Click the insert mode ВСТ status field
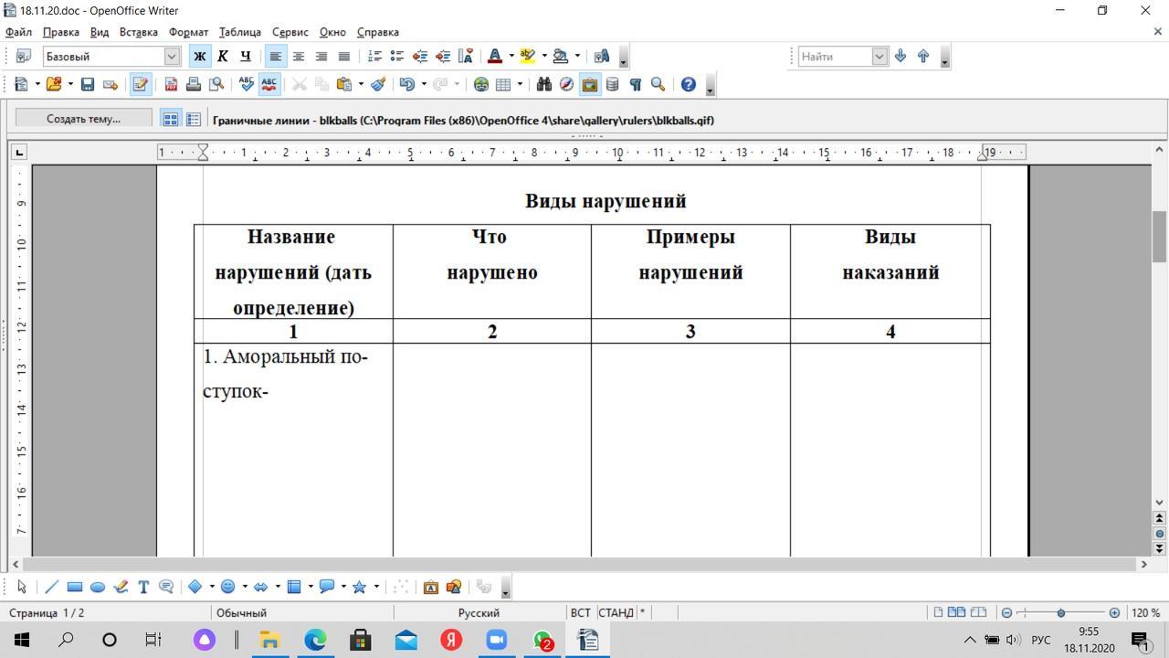This screenshot has height=658, width=1169. pos(580,612)
